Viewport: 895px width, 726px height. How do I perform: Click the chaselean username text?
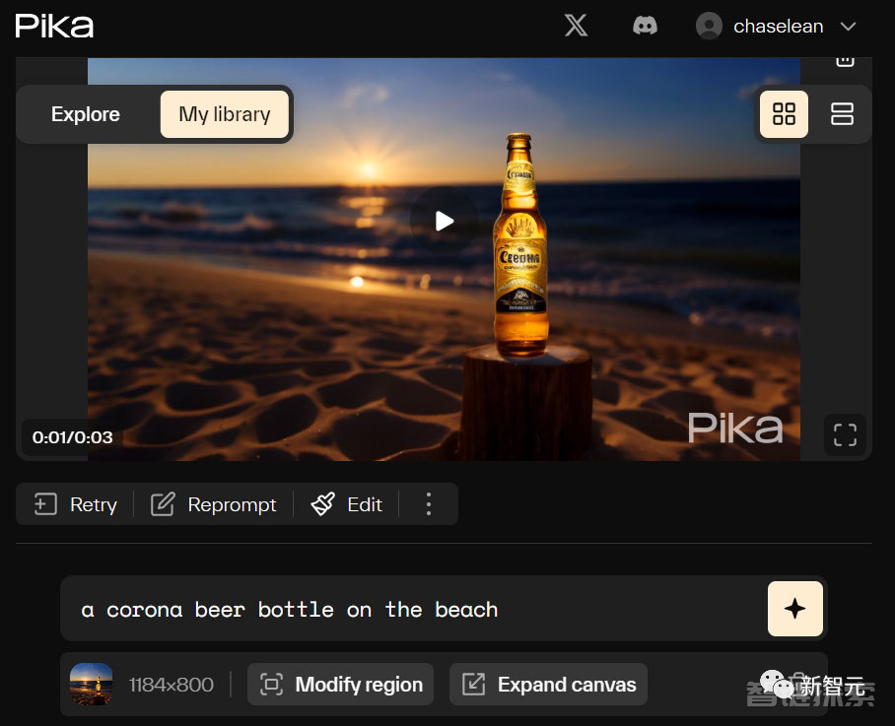coord(778,27)
